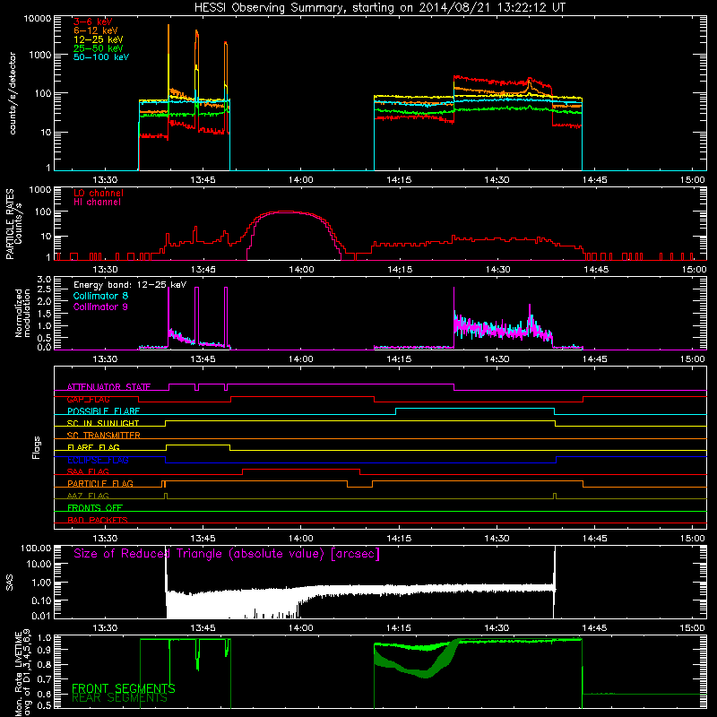Click the PARTICLE_FLAG label
The image size is (717, 717).
coord(100,484)
